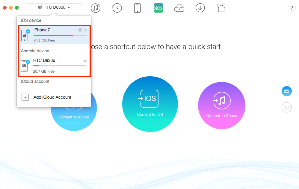
Task: Open the audio library music icon
Action: pyautogui.click(x=96, y=8)
